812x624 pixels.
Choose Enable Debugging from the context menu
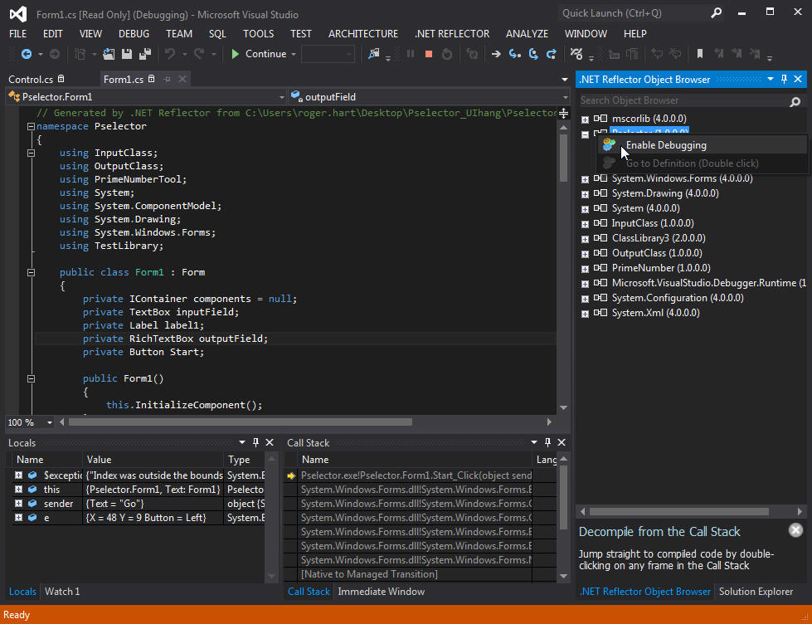coord(666,145)
